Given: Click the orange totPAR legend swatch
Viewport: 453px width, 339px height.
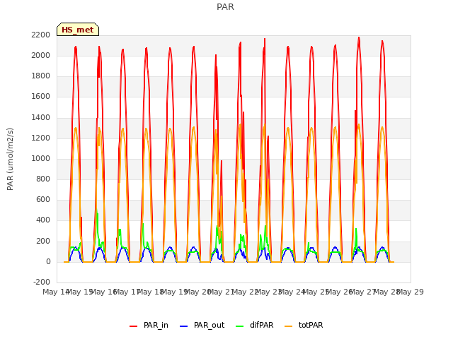Looking at the screenshot, I should click(x=288, y=326).
